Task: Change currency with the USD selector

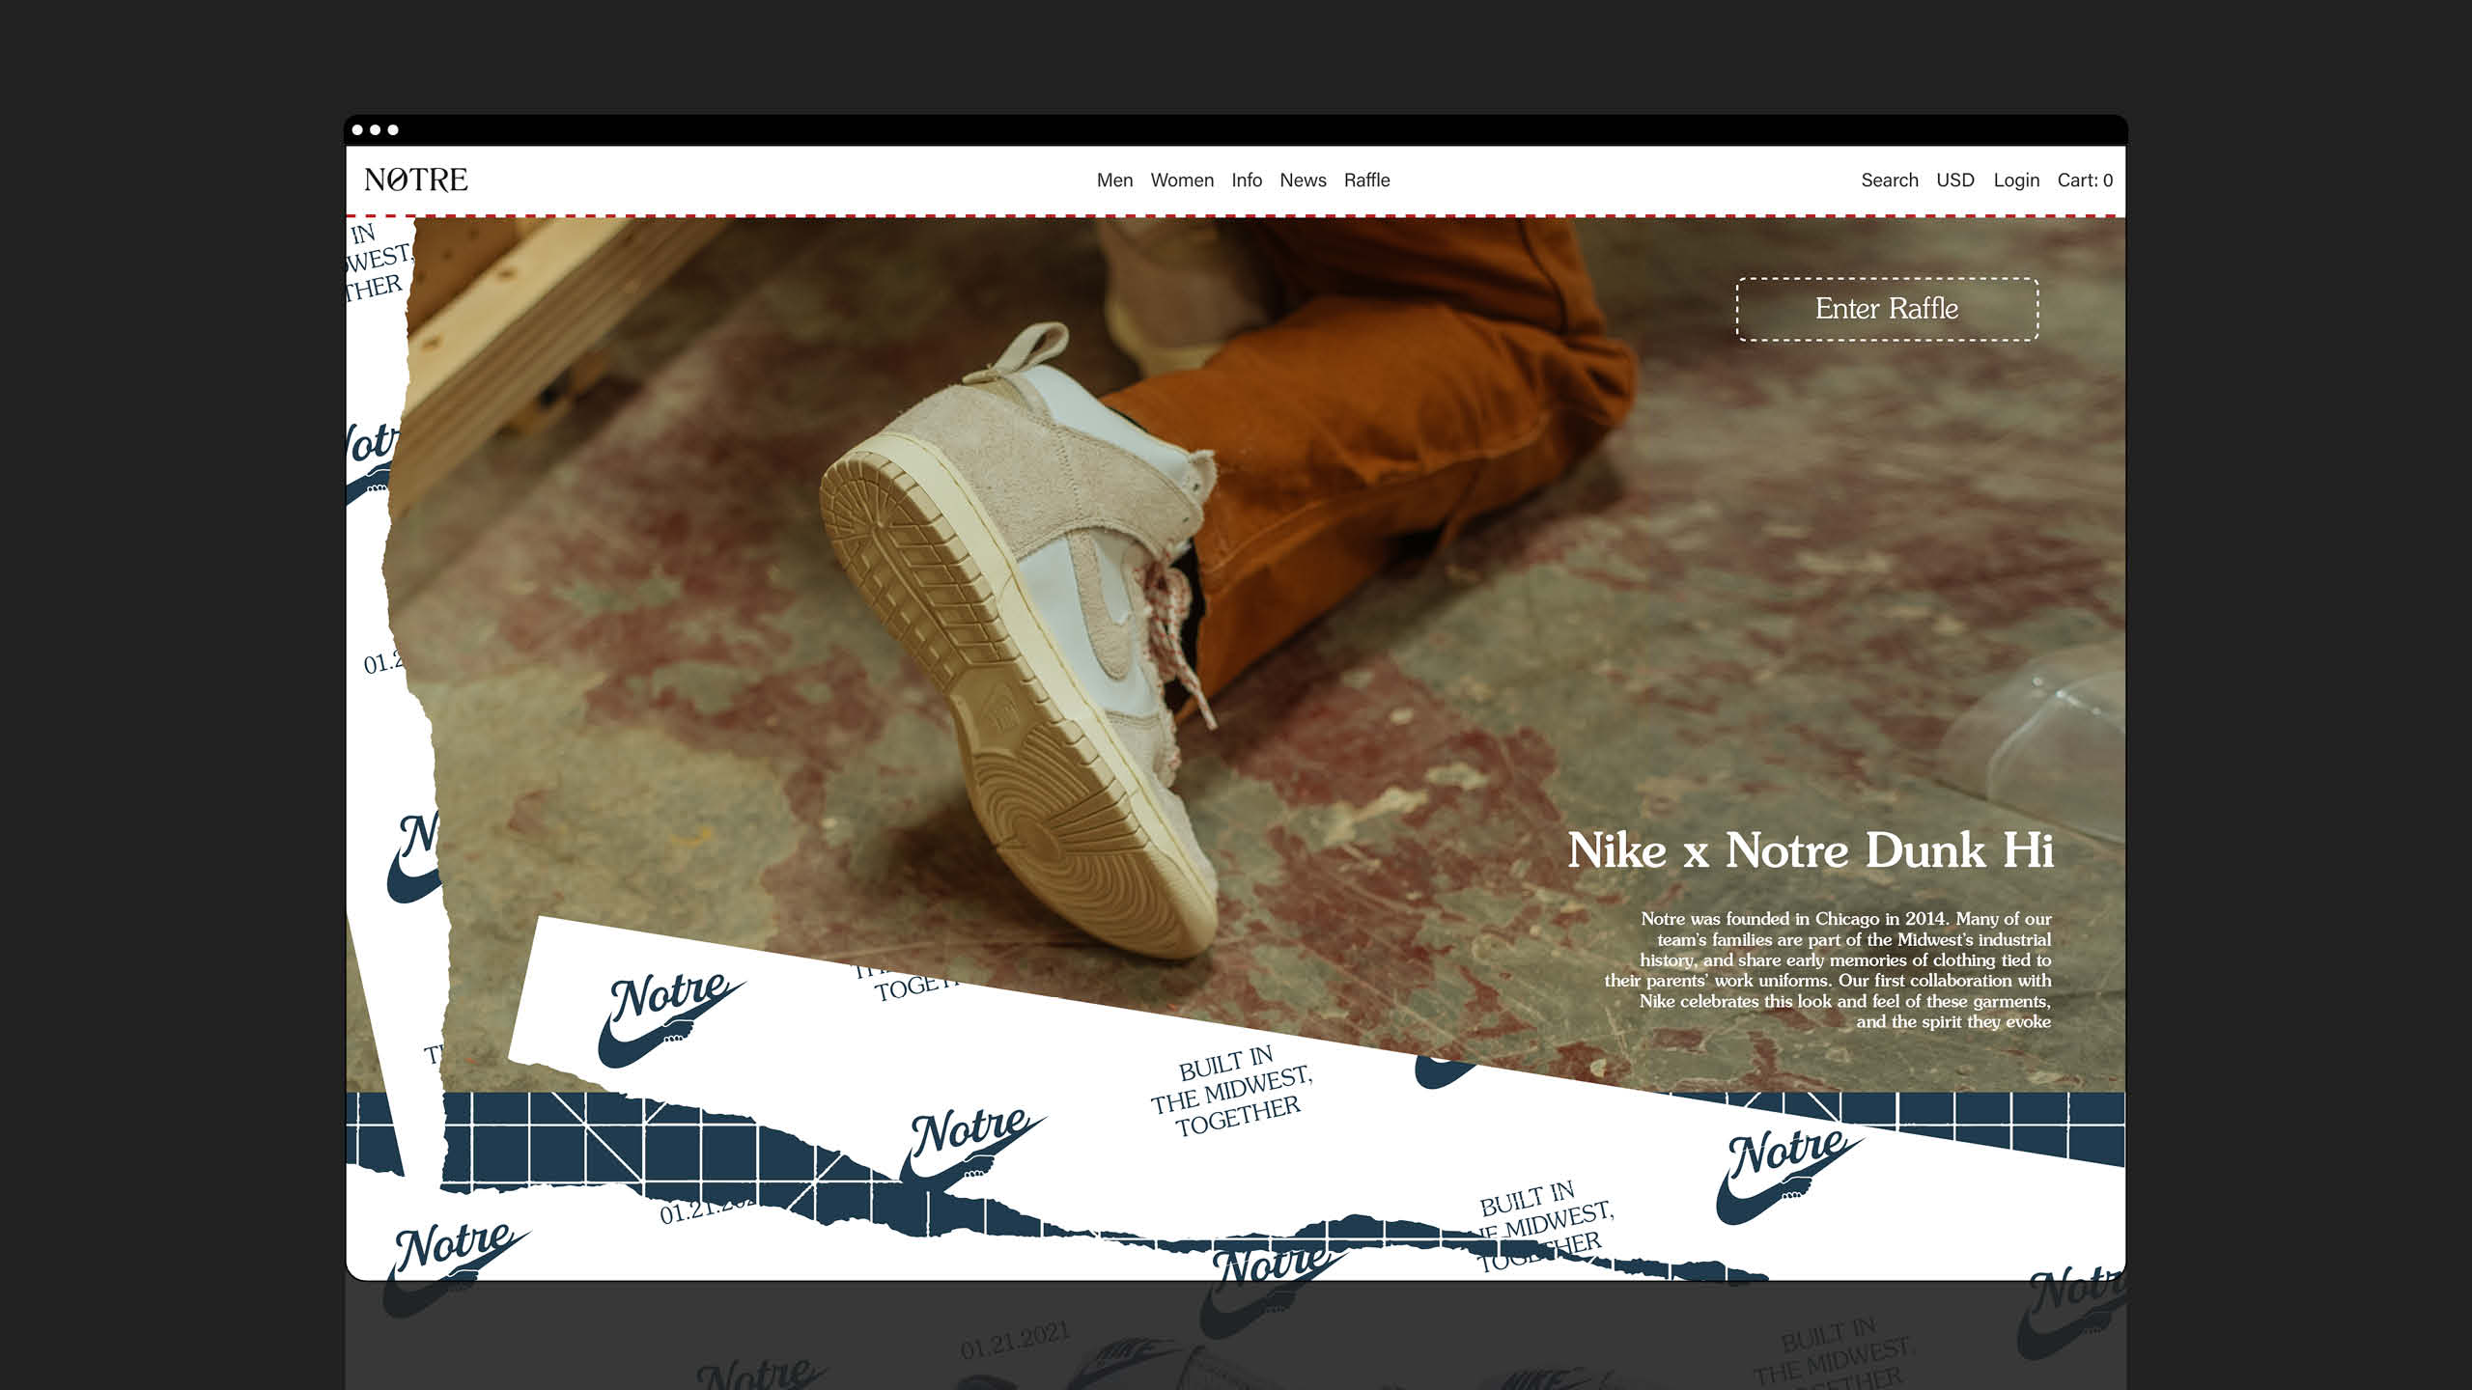Action: point(1955,181)
